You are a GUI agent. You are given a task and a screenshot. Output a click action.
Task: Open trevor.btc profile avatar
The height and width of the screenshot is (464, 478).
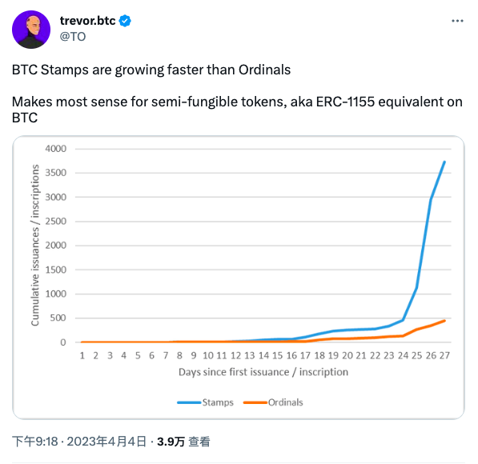click(x=31, y=30)
